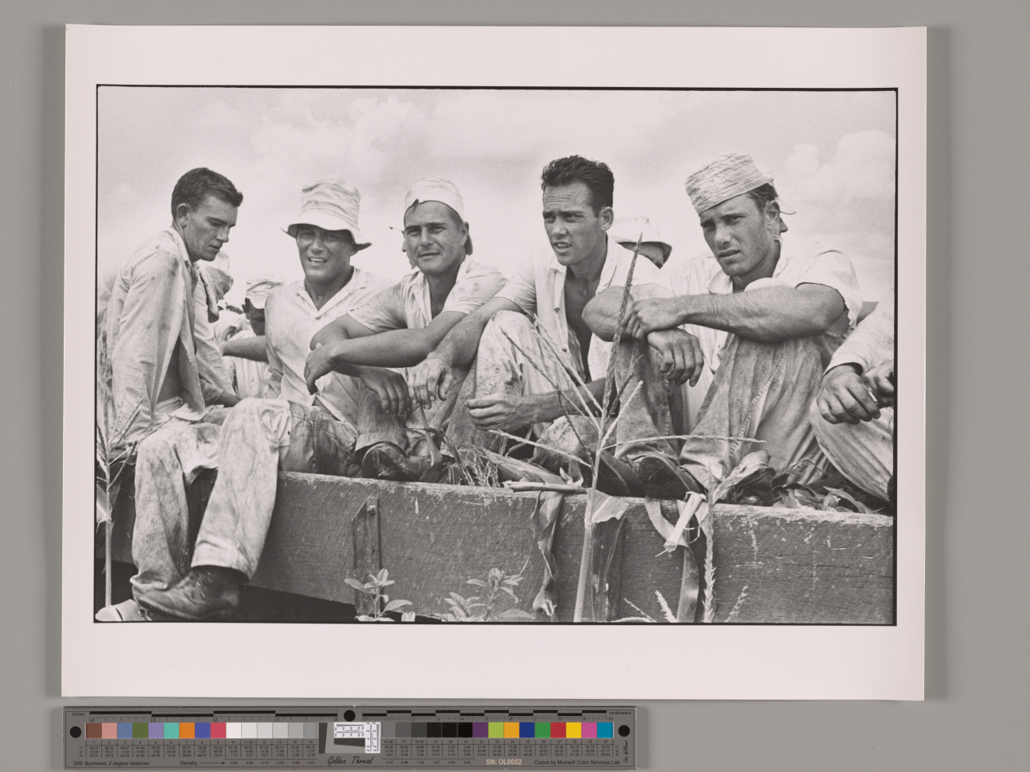Screen dimensions: 1030x772
Task: Pick crimson red patch number 9
Action: click(218, 731)
